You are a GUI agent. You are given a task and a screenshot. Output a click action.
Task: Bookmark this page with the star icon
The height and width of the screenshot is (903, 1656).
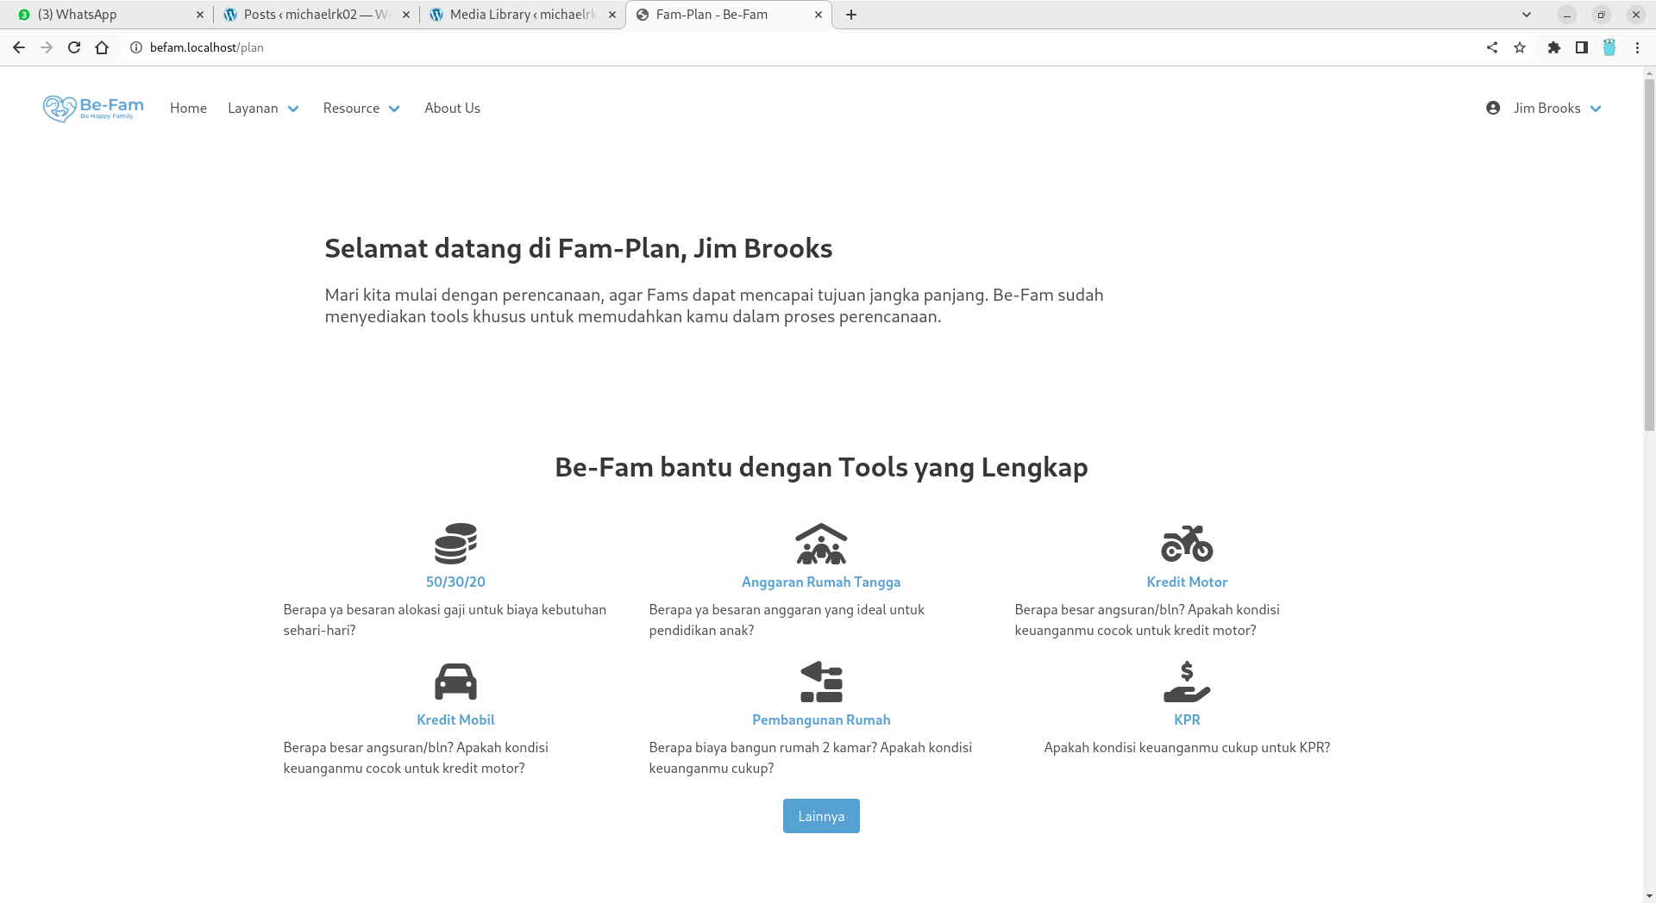click(x=1520, y=47)
